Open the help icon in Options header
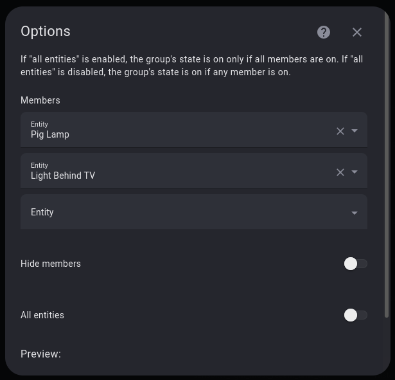 [x=324, y=32]
